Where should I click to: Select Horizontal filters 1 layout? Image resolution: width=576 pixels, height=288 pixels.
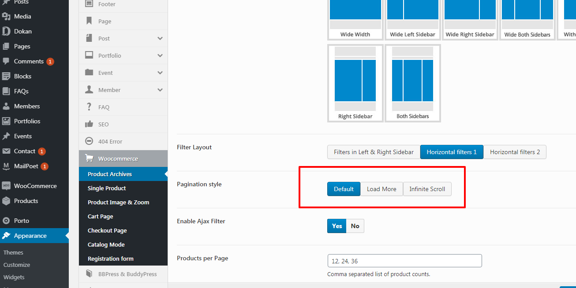(x=452, y=152)
